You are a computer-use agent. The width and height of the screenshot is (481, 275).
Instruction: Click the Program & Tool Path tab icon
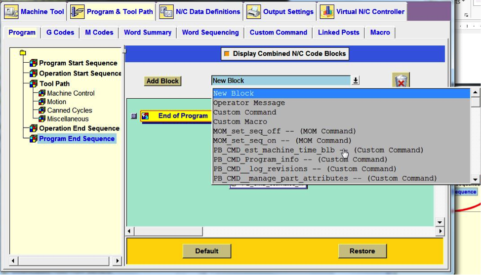point(77,12)
